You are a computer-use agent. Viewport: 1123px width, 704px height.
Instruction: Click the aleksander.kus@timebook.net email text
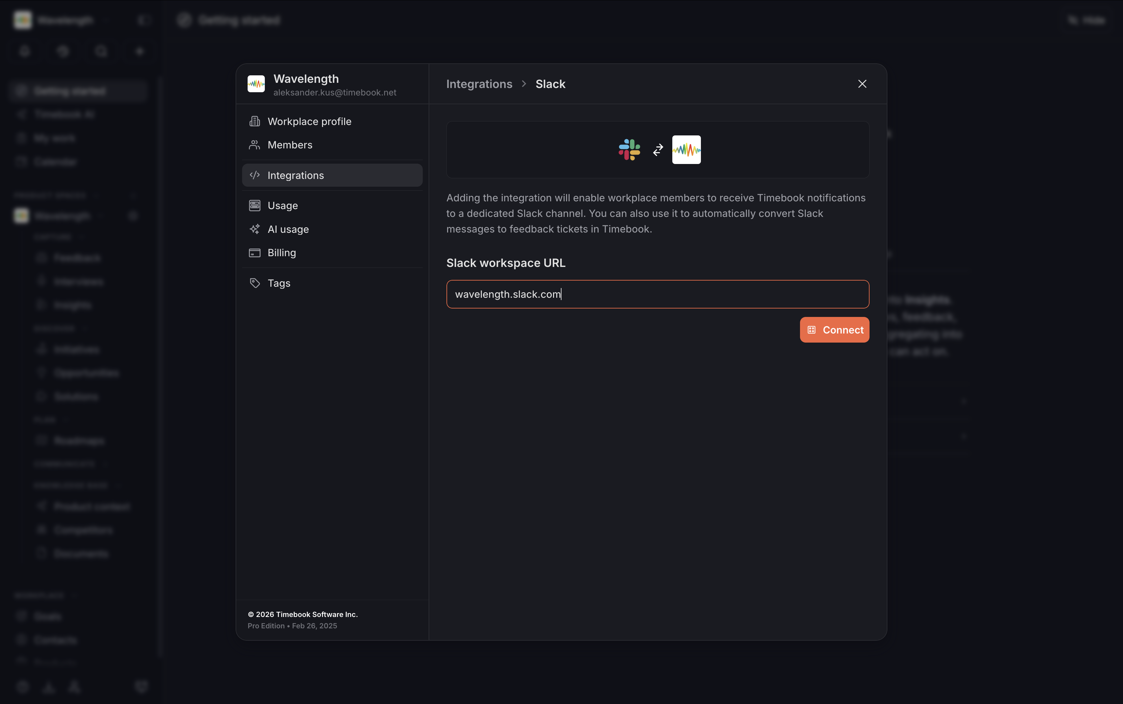335,93
